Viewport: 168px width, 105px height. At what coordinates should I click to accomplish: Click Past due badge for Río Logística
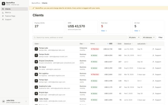coord(95,75)
